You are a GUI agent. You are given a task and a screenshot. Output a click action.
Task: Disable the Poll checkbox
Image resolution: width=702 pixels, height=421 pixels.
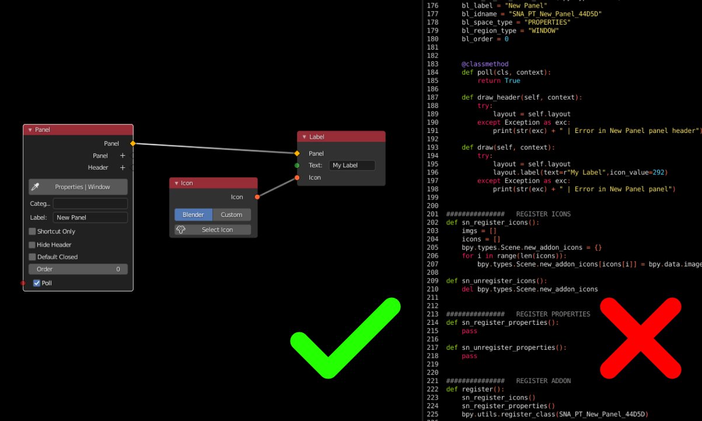coord(38,283)
